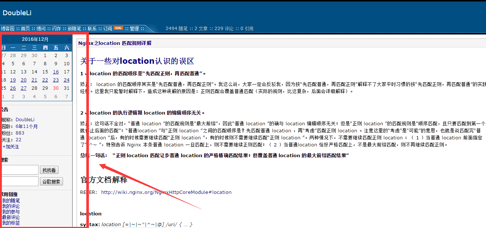Click the '229 评论' stat
486x228 pixels.
(x=224, y=29)
